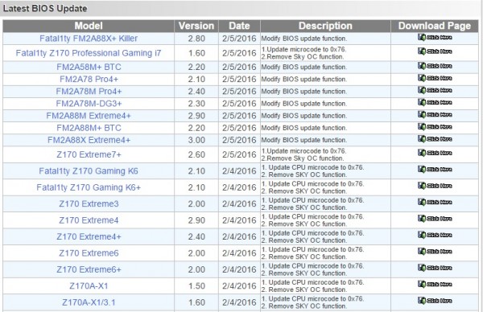This screenshot has width=483, height=312.
Task: Select version 2.90 in Z170 Extreme4 row
Action: [196, 220]
